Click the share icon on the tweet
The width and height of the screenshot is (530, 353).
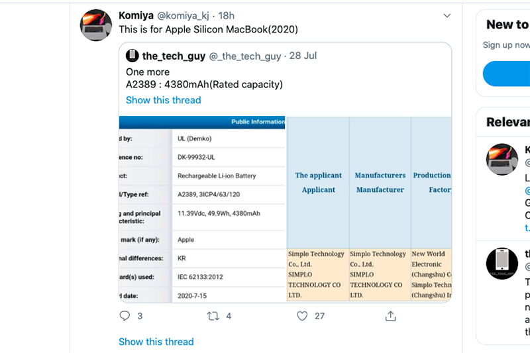391,316
